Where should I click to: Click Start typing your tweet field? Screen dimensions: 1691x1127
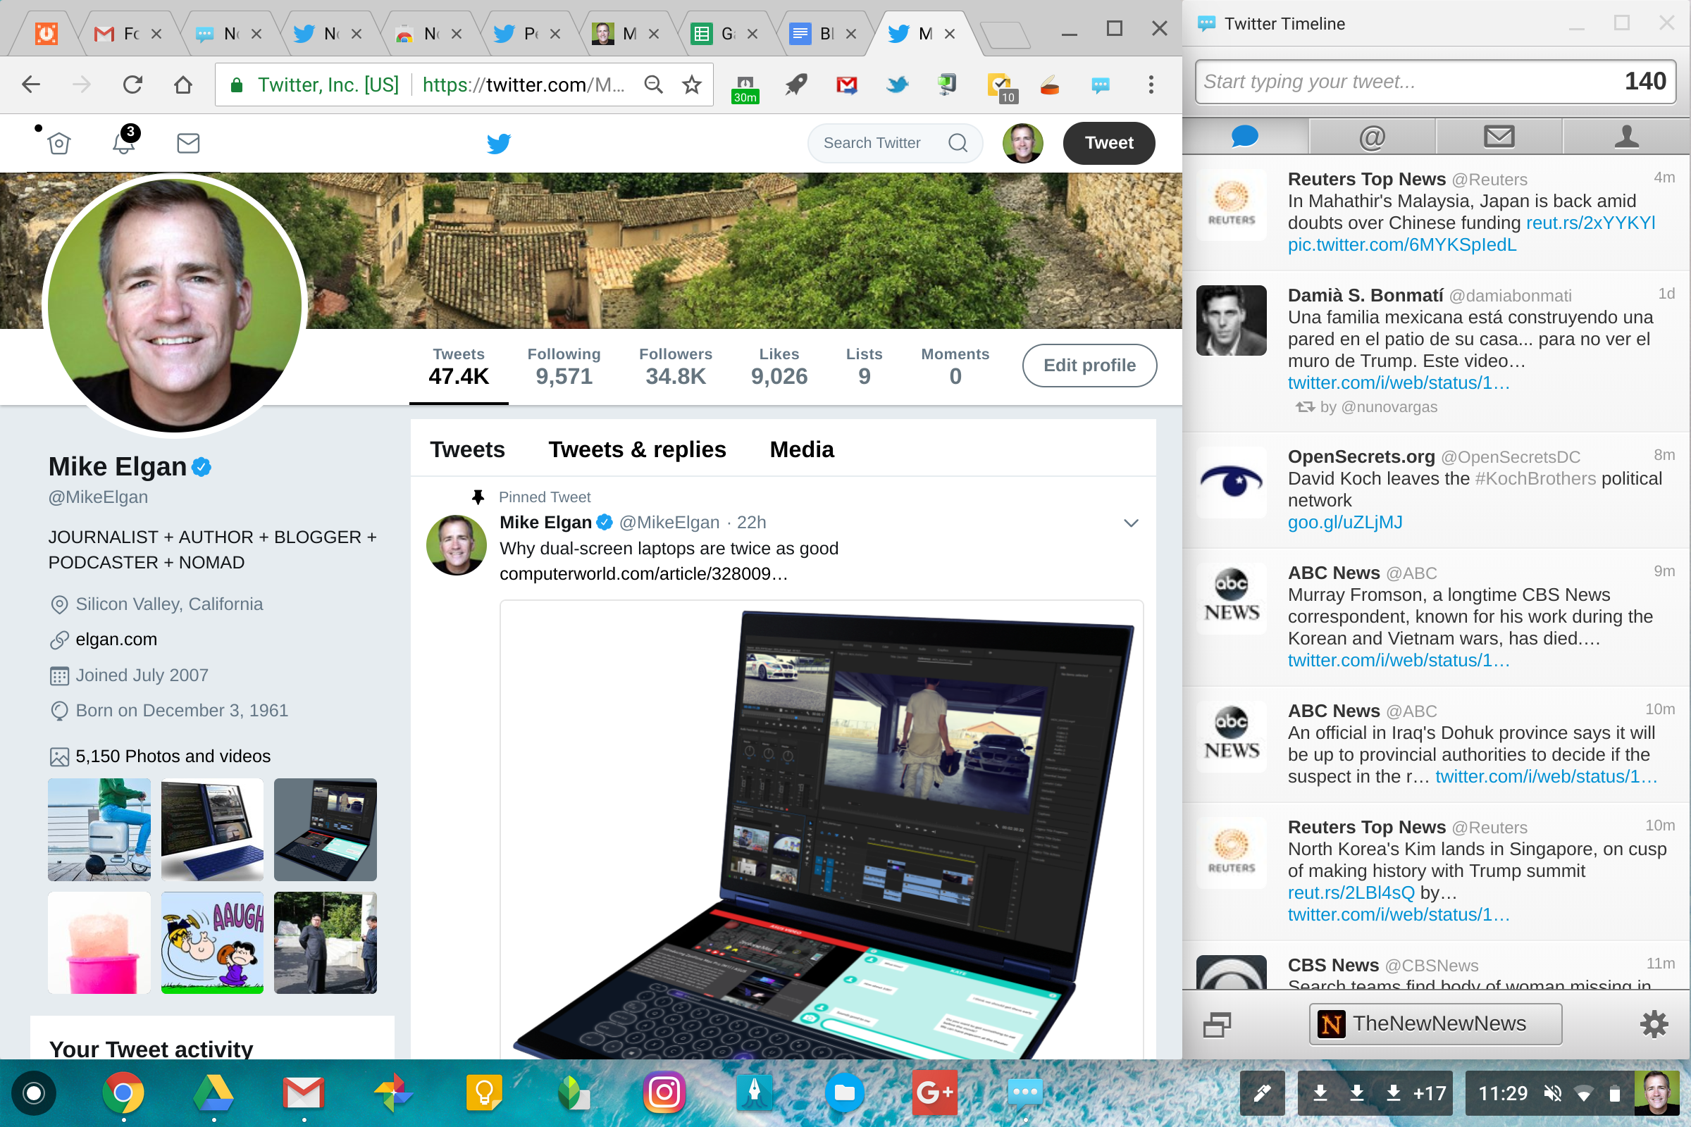pyautogui.click(x=1435, y=81)
